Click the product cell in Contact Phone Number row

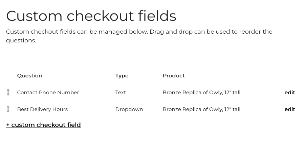pyautogui.click(x=201, y=93)
